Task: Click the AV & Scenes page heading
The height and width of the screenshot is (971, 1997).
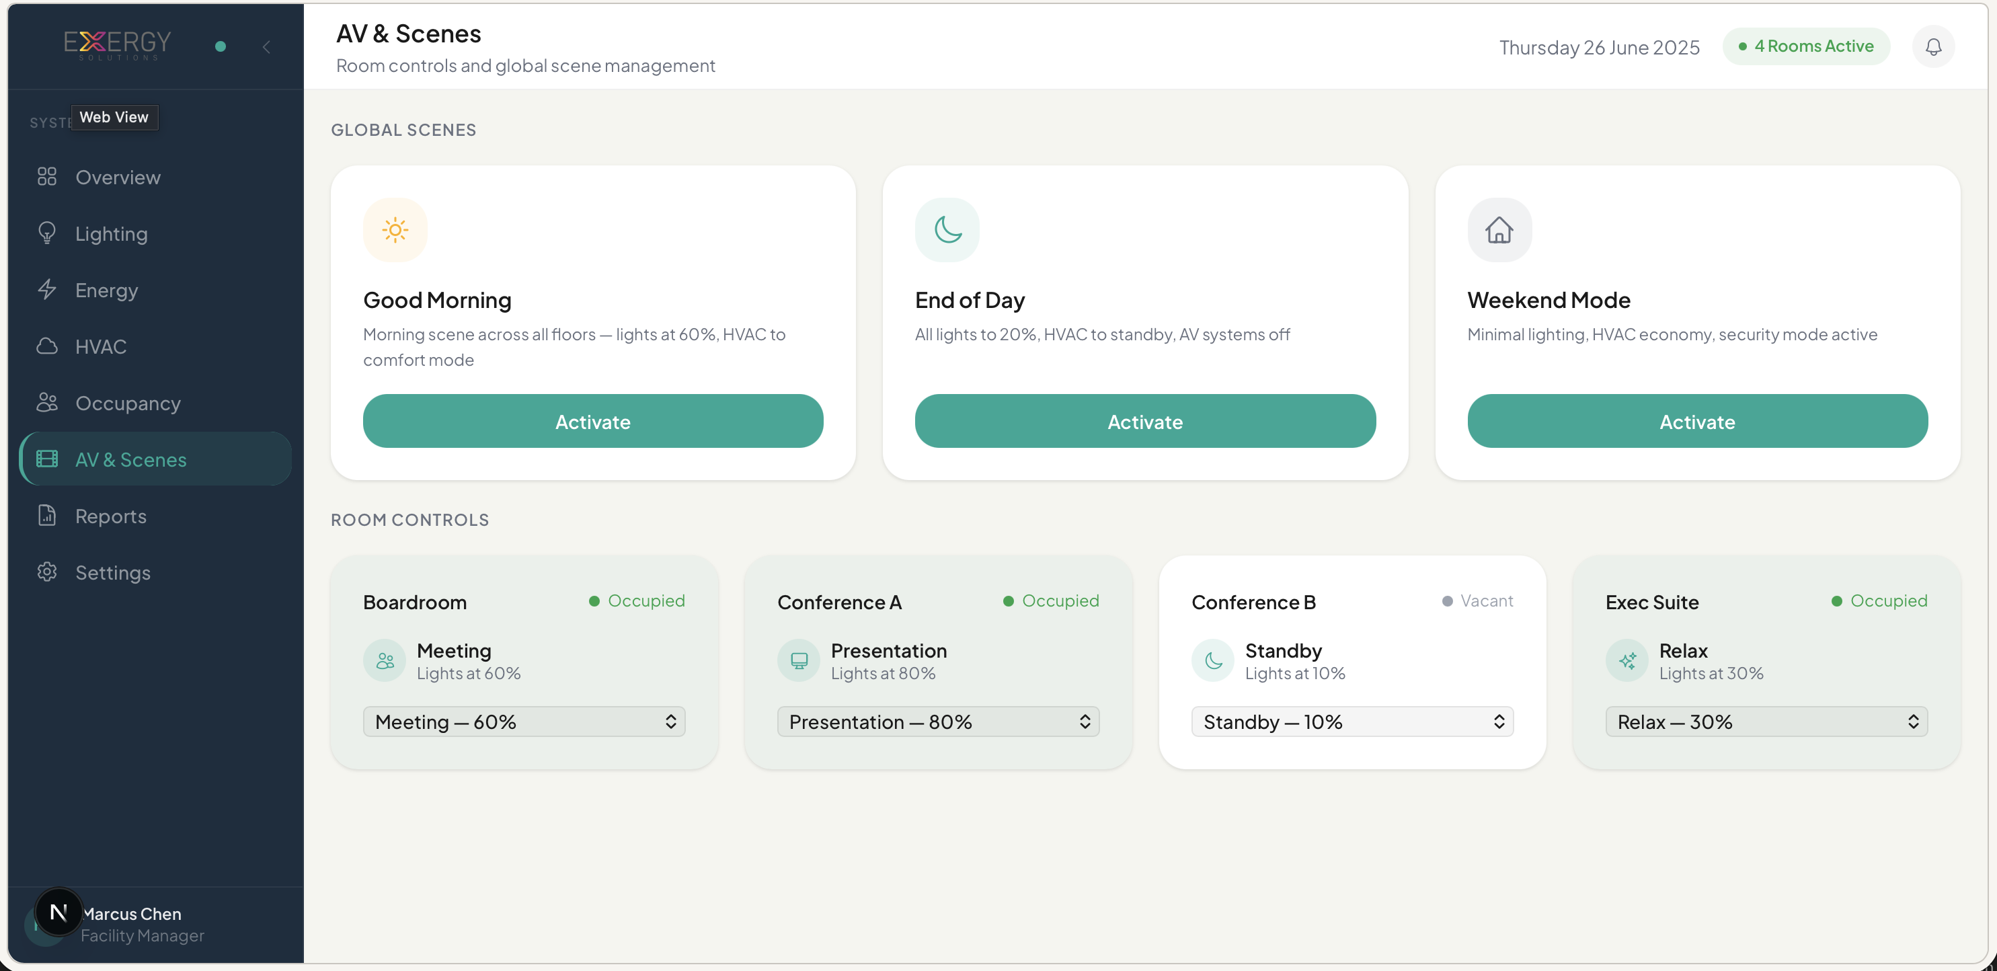Action: point(409,34)
